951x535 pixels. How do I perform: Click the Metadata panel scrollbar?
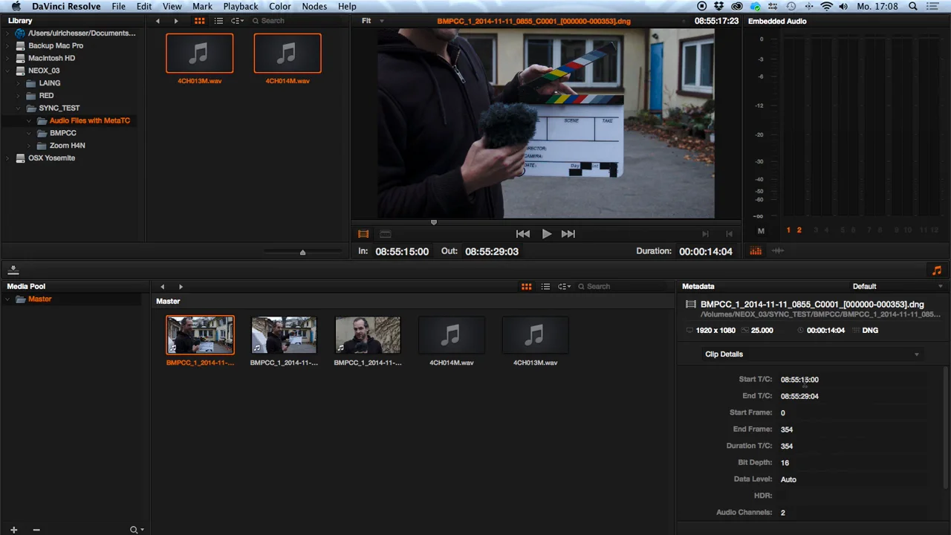(x=946, y=427)
